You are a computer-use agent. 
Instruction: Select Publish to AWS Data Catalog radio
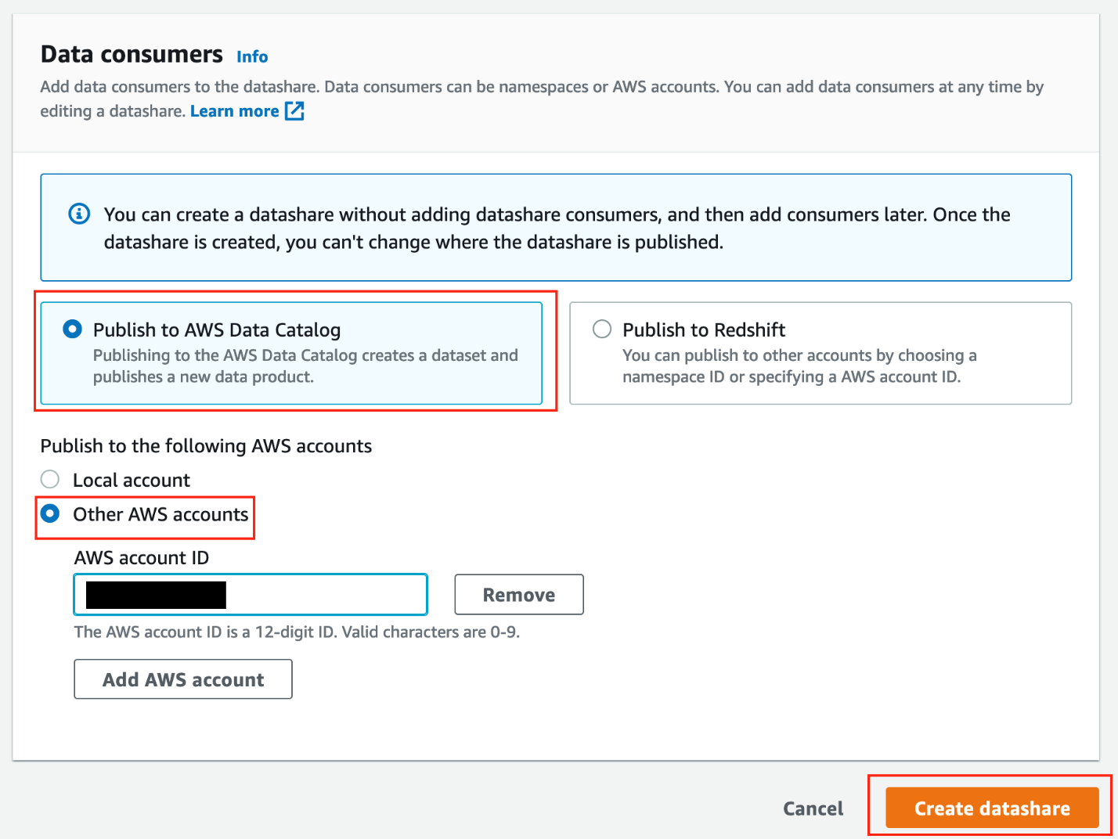72,329
